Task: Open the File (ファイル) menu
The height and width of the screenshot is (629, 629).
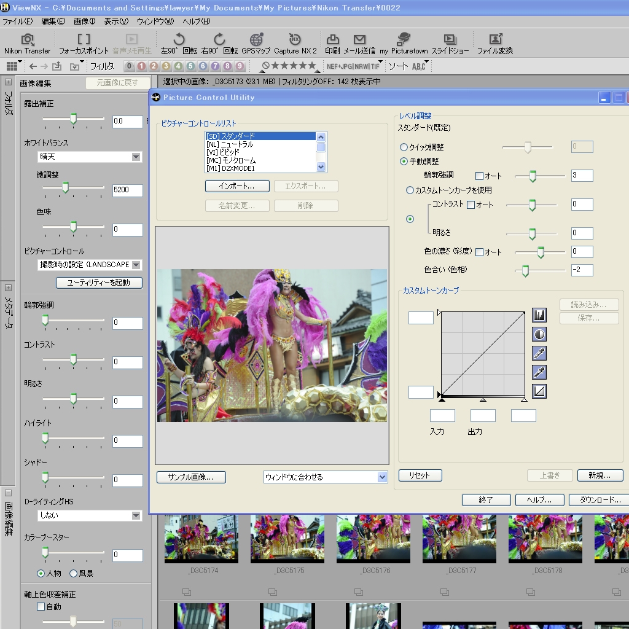Action: tap(18, 21)
